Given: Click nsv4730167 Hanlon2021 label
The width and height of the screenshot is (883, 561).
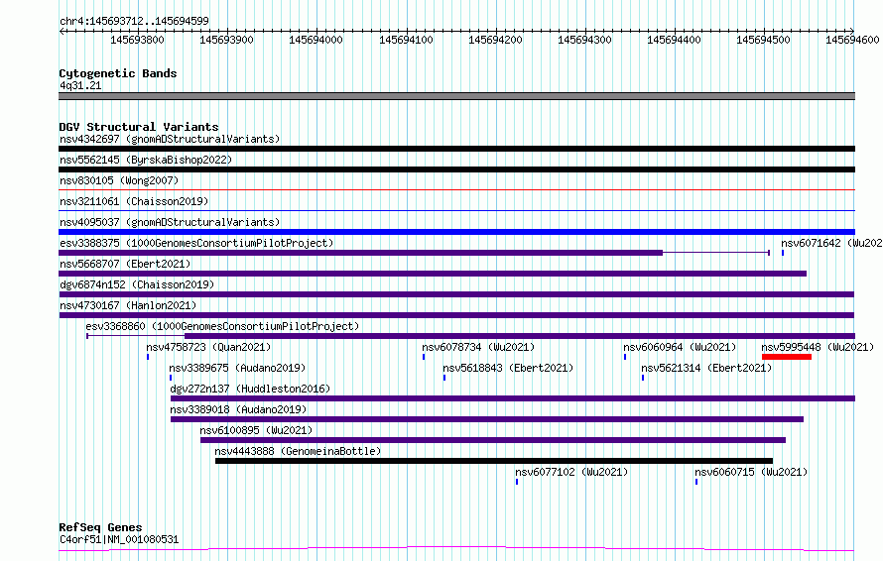Looking at the screenshot, I should (x=128, y=305).
